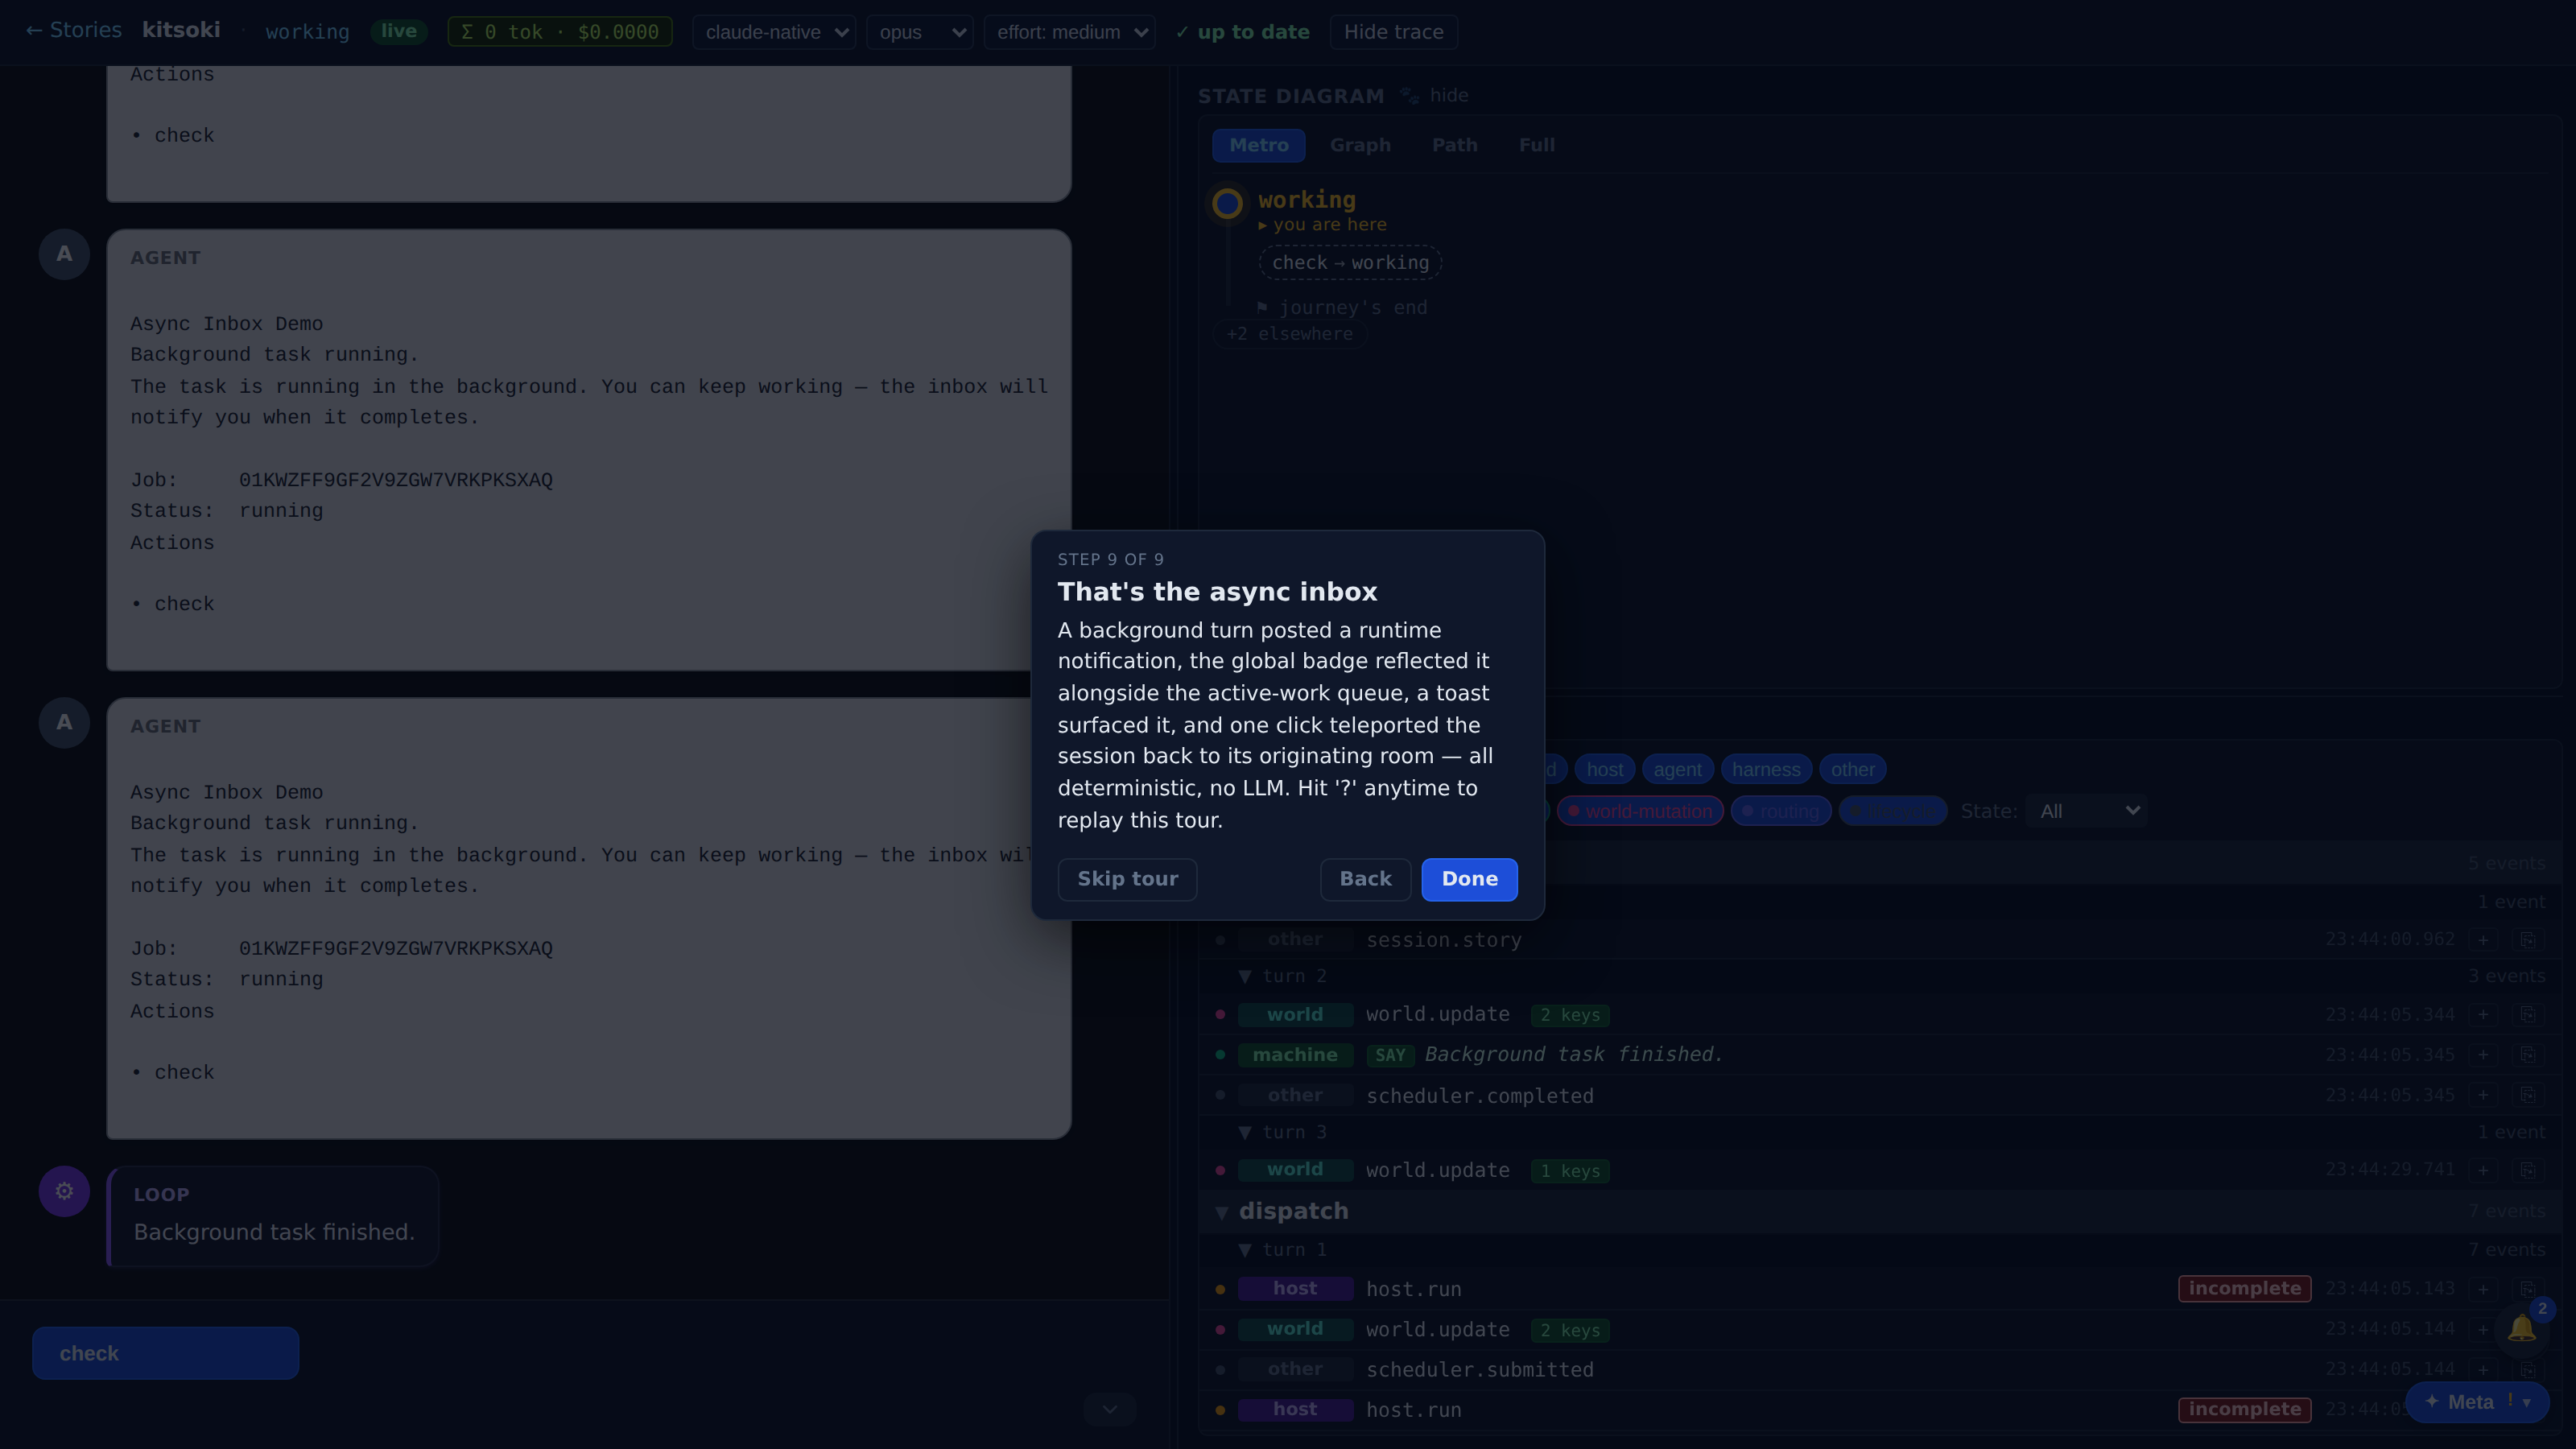Toggle the host filter chip

pyautogui.click(x=1604, y=769)
